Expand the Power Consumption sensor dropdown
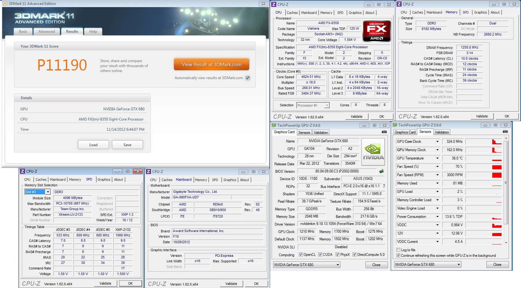 437,217
